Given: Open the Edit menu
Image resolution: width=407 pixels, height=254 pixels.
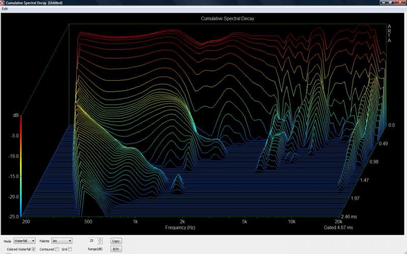Looking at the screenshot, I should (x=5, y=9).
